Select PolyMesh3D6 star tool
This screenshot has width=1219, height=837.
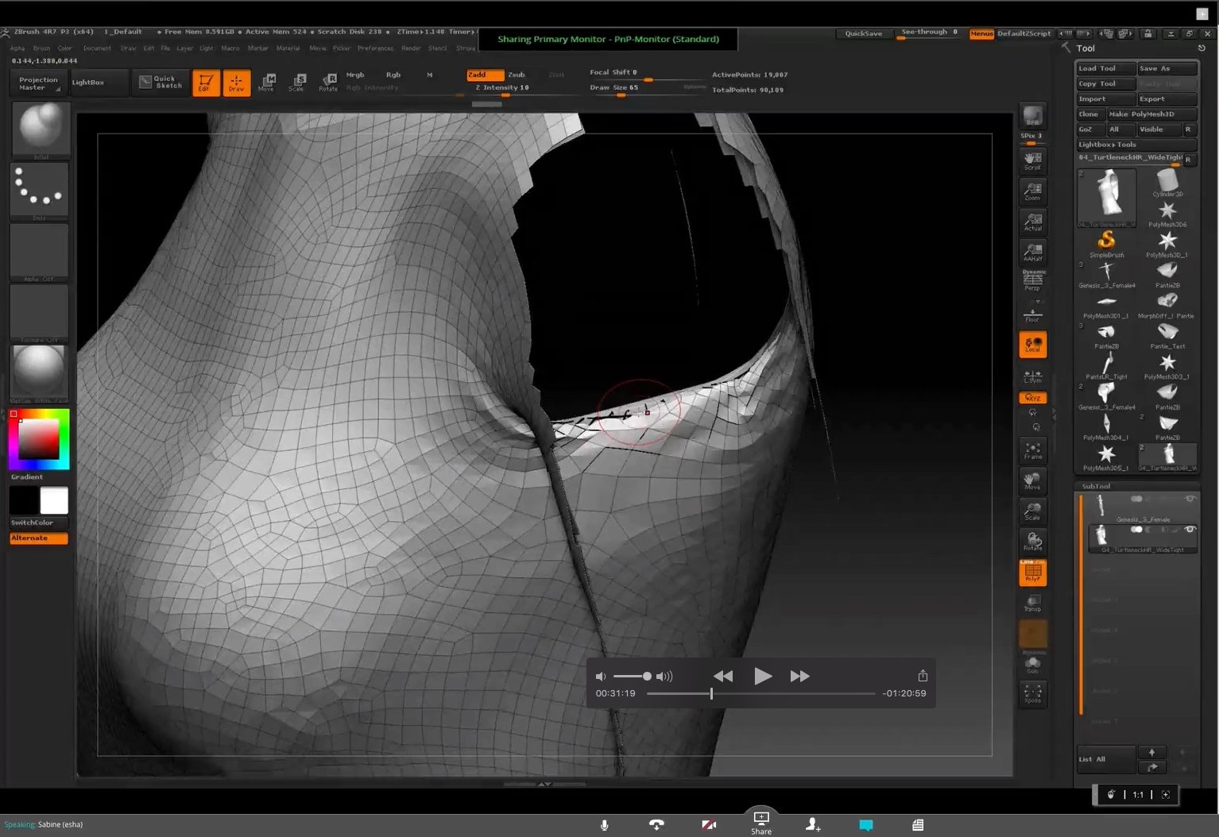tap(1167, 213)
